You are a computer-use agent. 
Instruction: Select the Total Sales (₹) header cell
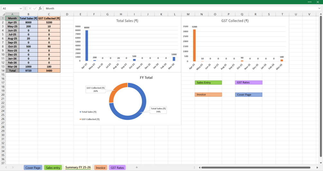(28, 18)
